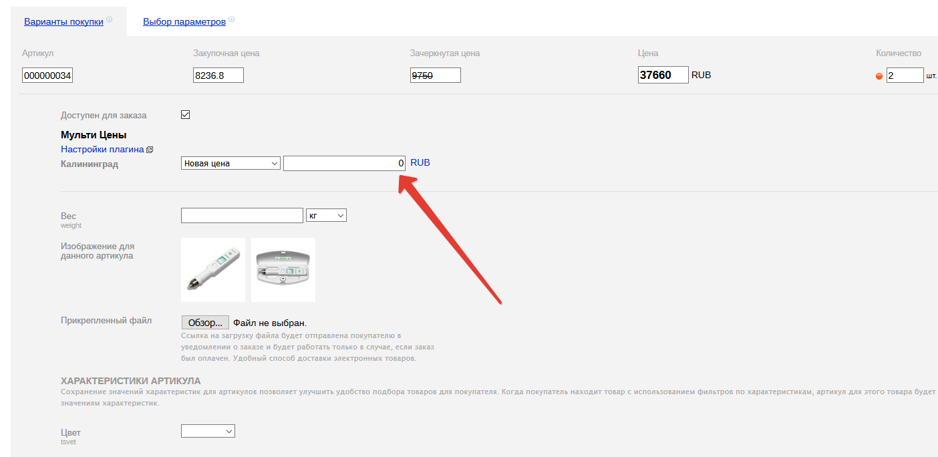Click the bold Цена price field
The height and width of the screenshot is (457, 938).
pos(663,75)
